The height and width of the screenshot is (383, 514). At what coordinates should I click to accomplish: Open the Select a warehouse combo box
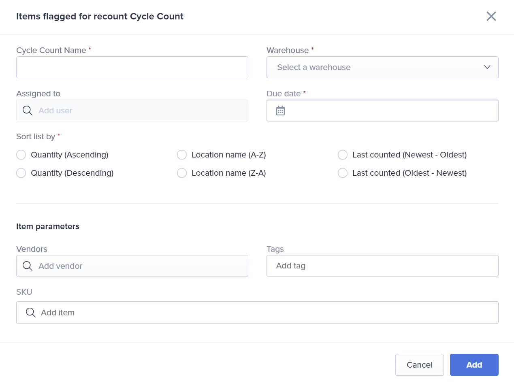382,67
